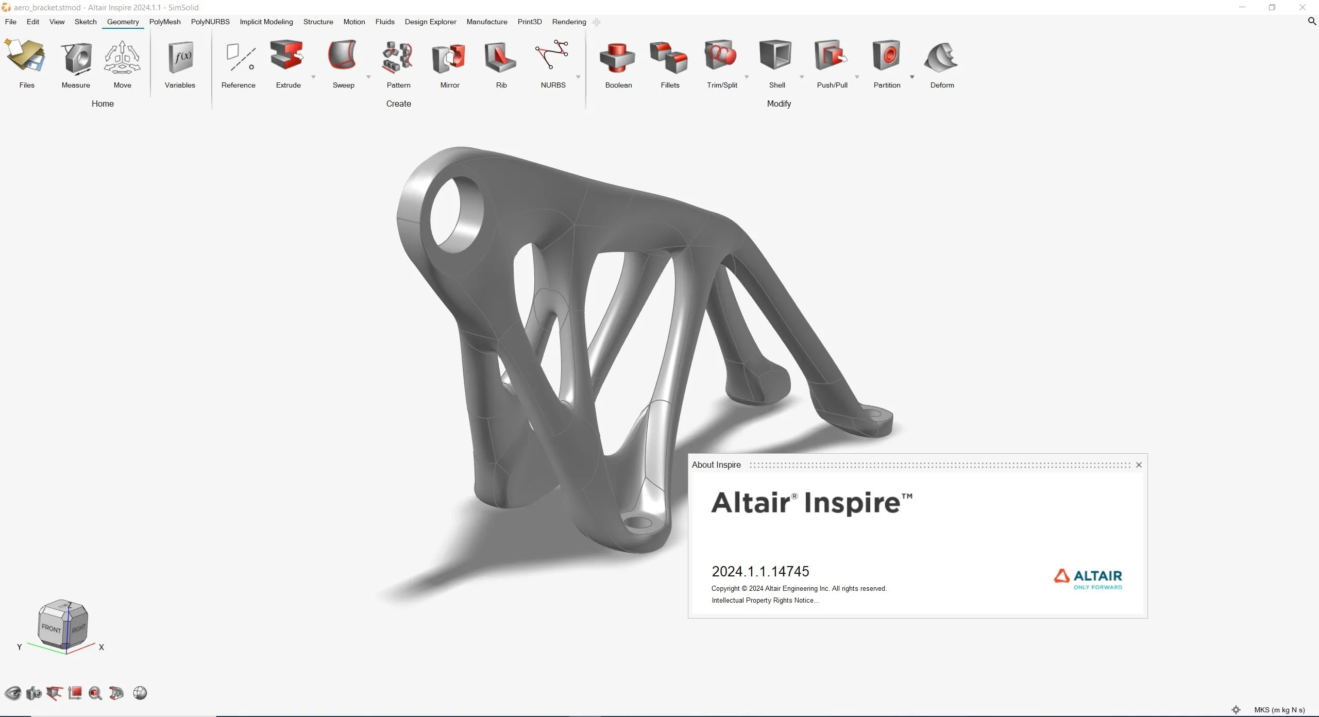This screenshot has height=717, width=1319.
Task: Select the Pattern tool
Action: pyautogui.click(x=398, y=57)
